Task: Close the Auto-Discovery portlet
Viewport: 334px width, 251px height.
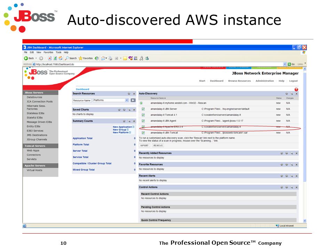Action: [x=296, y=94]
